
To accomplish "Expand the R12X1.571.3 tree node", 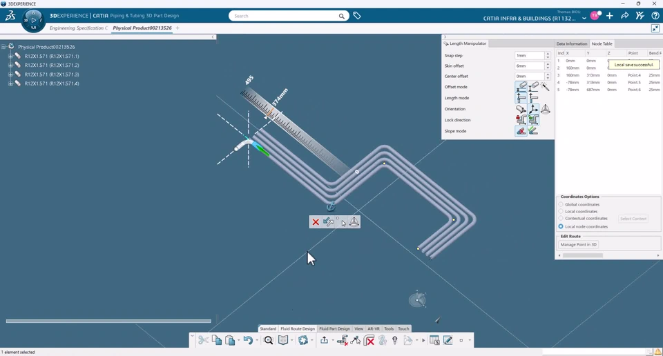I will tap(10, 75).
